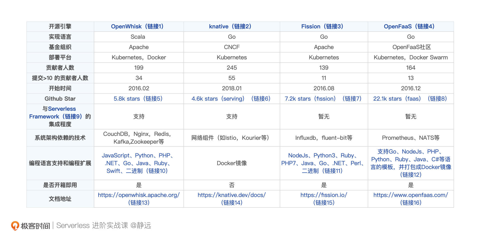Click the GeekTime orange logo icon
This screenshot has width=480, height=238.
[15, 225]
